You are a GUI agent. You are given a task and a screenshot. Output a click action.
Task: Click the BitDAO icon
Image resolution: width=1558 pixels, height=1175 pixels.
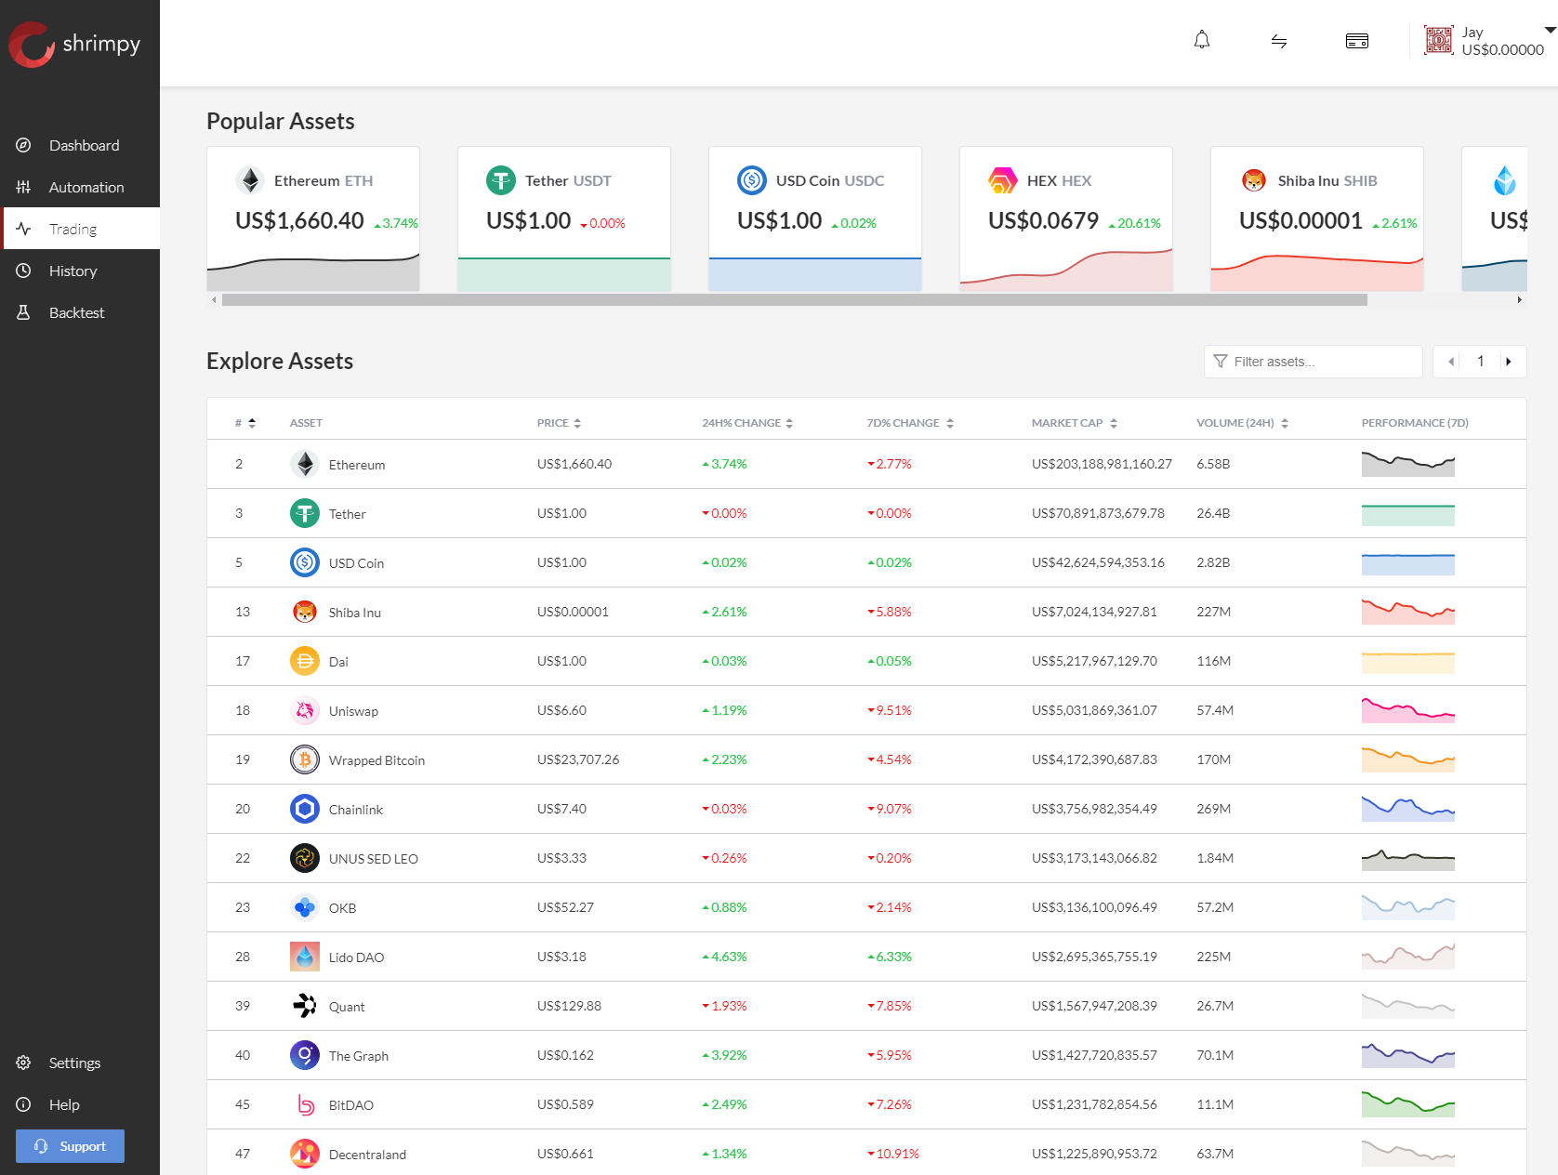point(305,1104)
